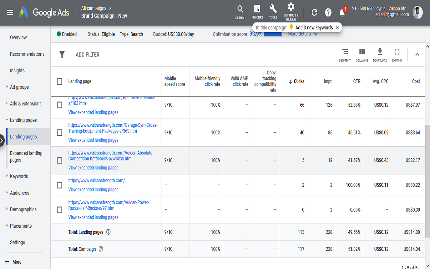View expanded landing pages for Kettlebells row
The width and height of the screenshot is (430, 269).
[93, 168]
